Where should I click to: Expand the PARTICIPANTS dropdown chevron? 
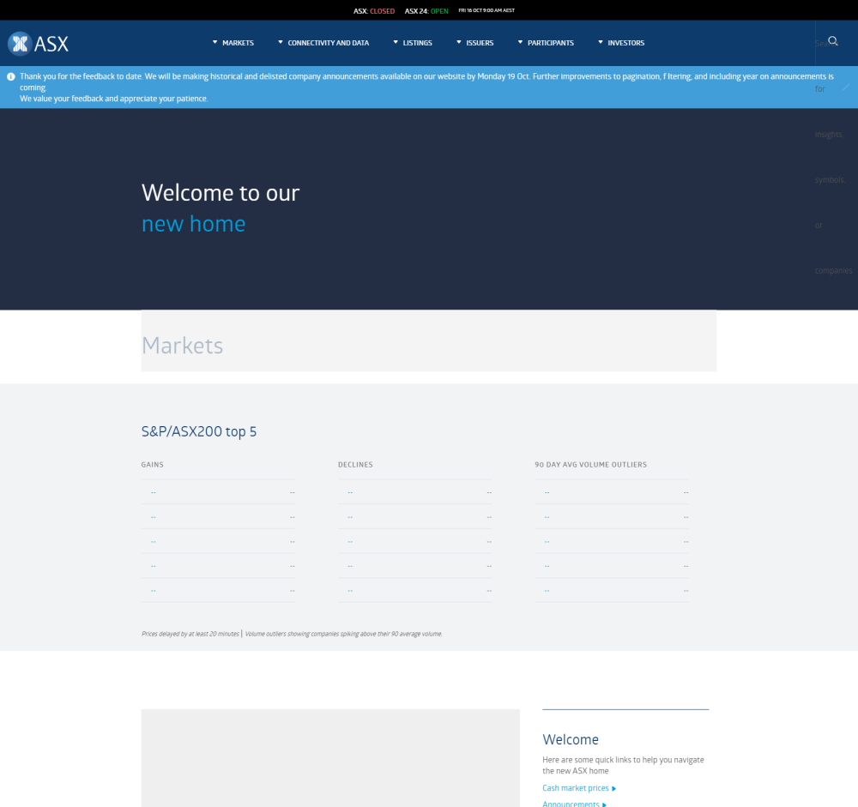pyautogui.click(x=519, y=40)
